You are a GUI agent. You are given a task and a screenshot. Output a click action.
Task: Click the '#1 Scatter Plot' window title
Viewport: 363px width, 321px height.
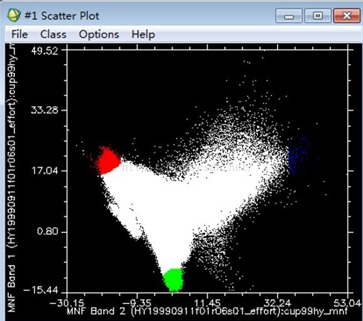(x=62, y=16)
